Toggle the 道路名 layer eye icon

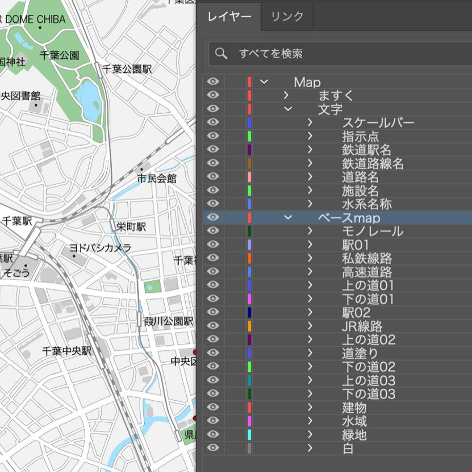pyautogui.click(x=213, y=176)
